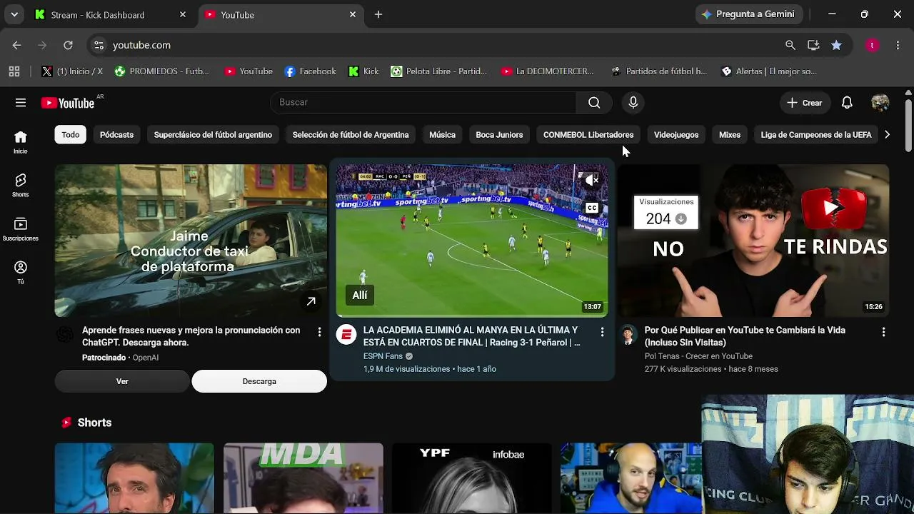Close the Stream - Kick Dashboard tab
The image size is (914, 514).
click(183, 14)
